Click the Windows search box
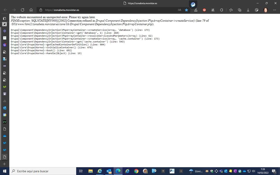Viewport: 280px width, 175px height. click(43, 171)
